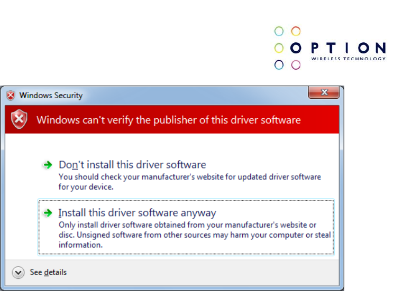Click the "Windows Security" title text

[x=51, y=96]
